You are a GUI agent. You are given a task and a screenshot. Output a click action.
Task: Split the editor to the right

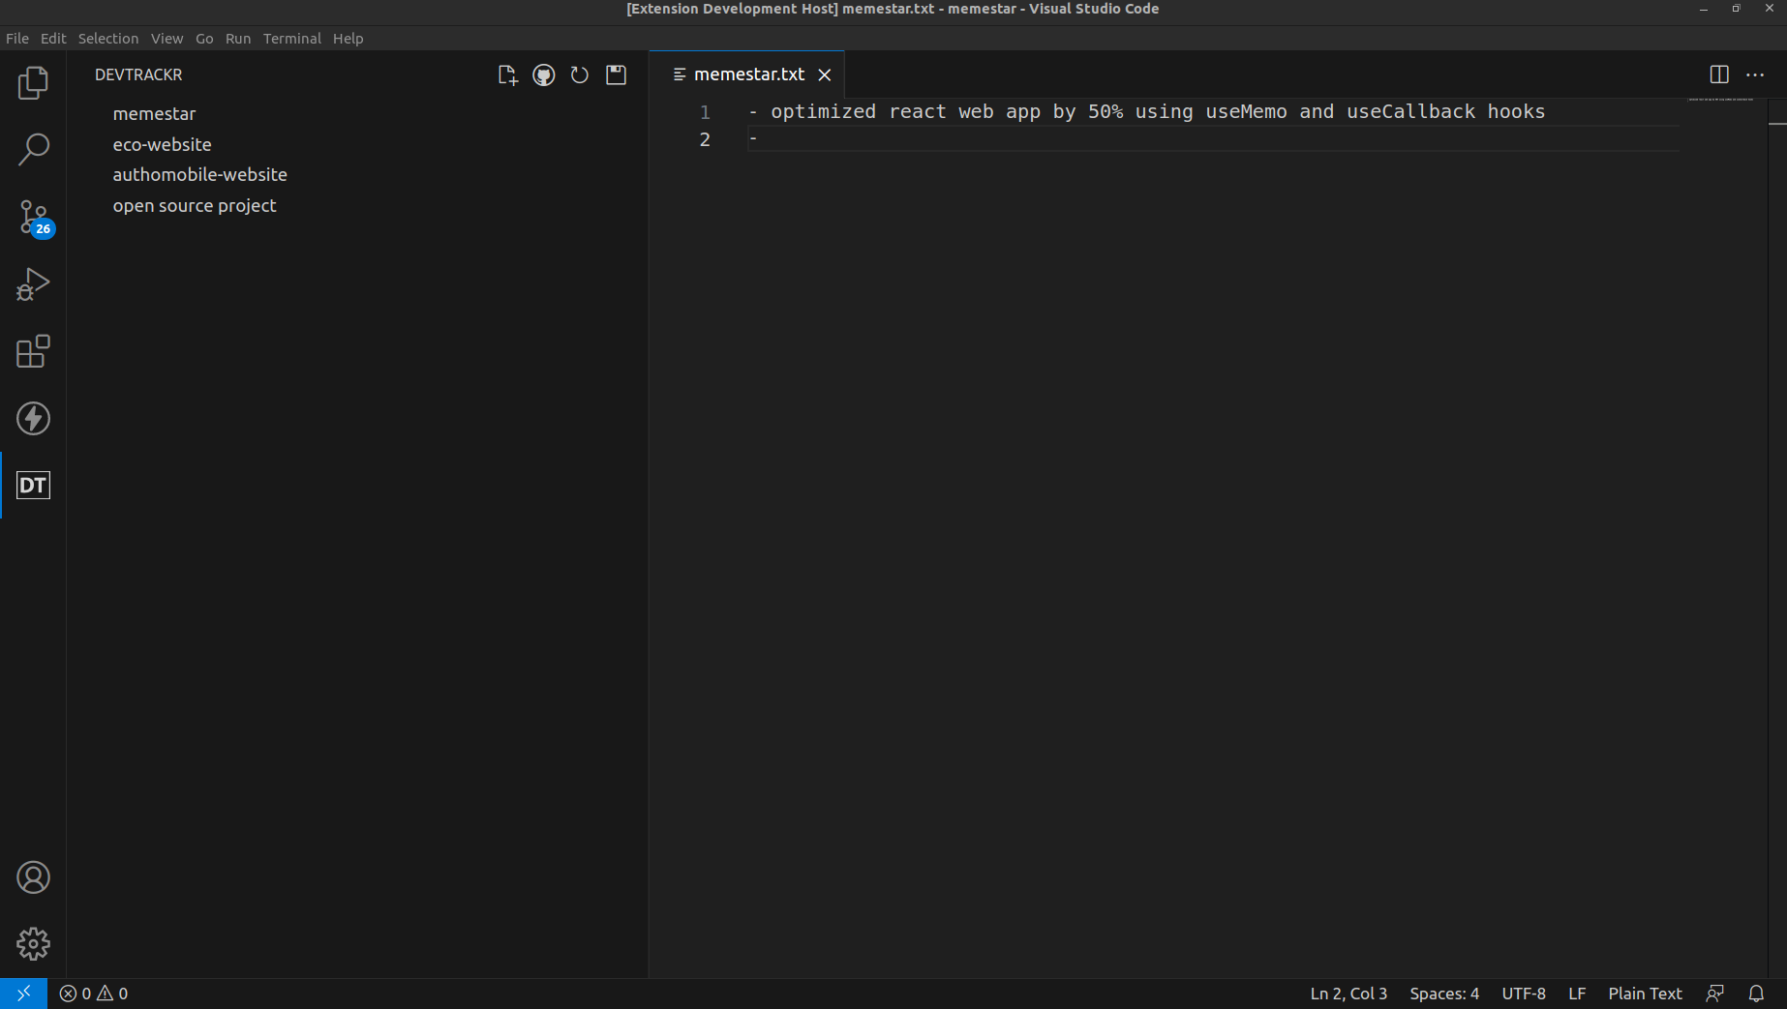[x=1719, y=74]
